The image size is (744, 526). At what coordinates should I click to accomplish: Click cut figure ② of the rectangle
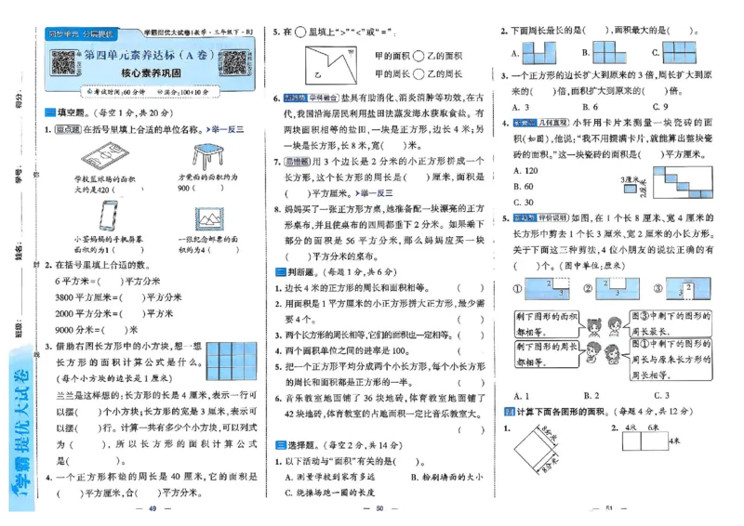pos(618,289)
